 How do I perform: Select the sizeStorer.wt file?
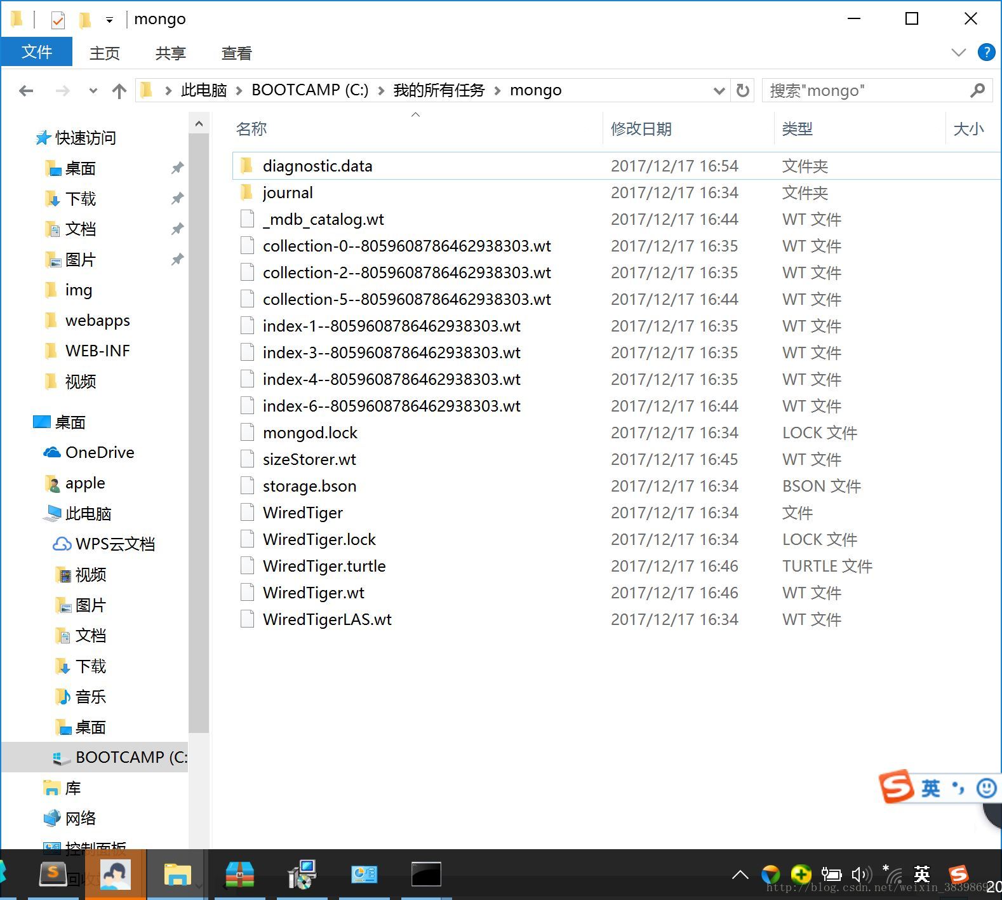coord(309,459)
